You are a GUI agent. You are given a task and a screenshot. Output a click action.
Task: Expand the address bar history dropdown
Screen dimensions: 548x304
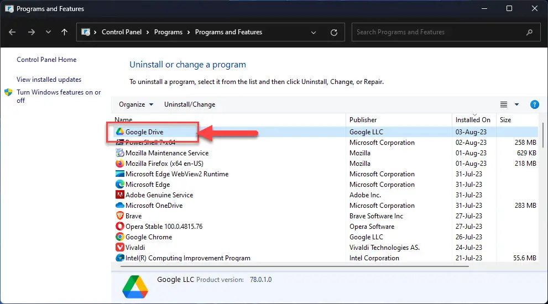coord(314,33)
